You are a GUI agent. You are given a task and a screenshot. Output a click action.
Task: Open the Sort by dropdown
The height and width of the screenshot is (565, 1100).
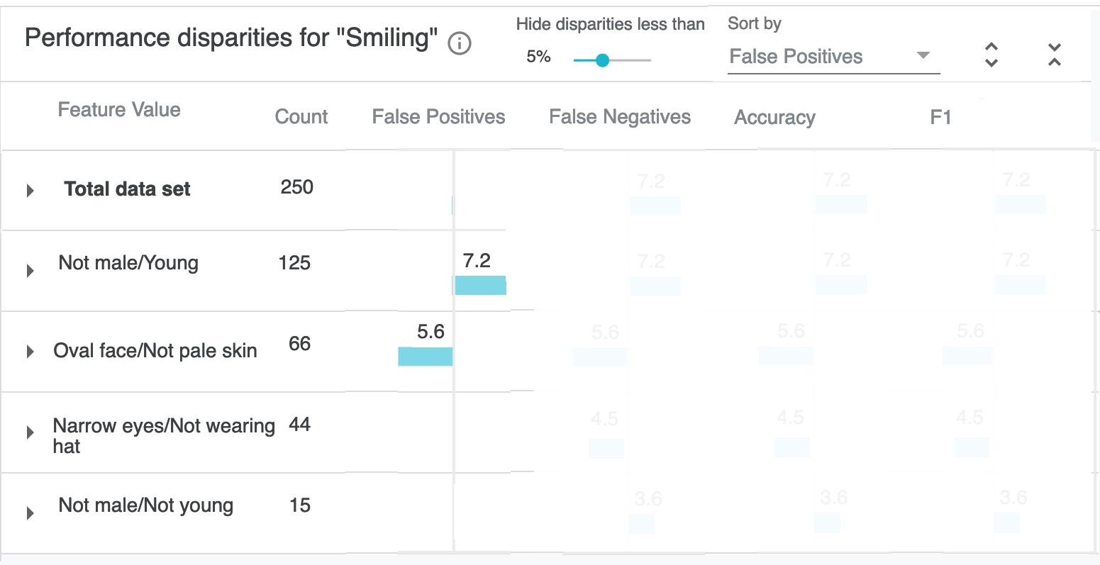[x=823, y=57]
